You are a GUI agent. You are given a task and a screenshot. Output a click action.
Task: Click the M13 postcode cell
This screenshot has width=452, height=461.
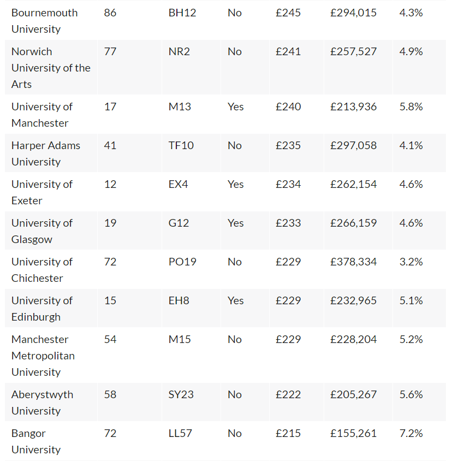tap(191, 115)
